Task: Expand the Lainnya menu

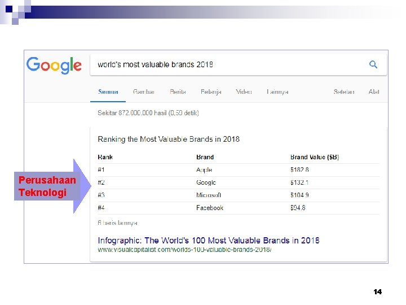Action: 277,92
